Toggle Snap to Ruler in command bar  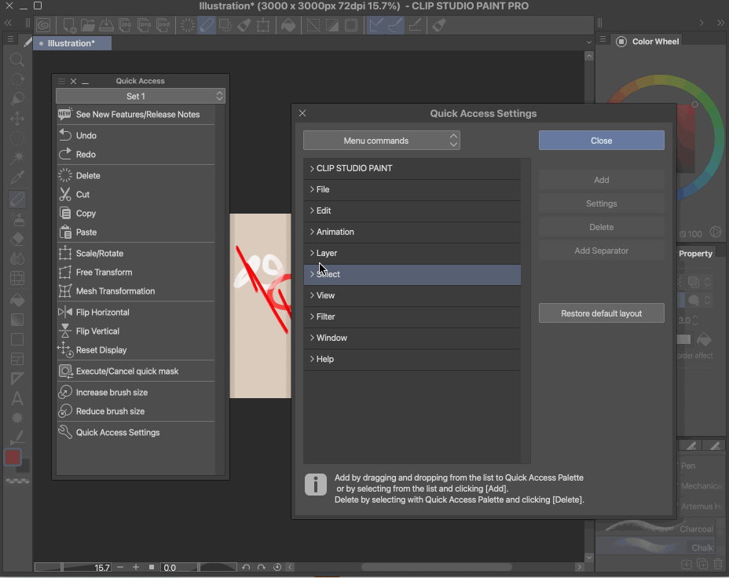pos(375,24)
